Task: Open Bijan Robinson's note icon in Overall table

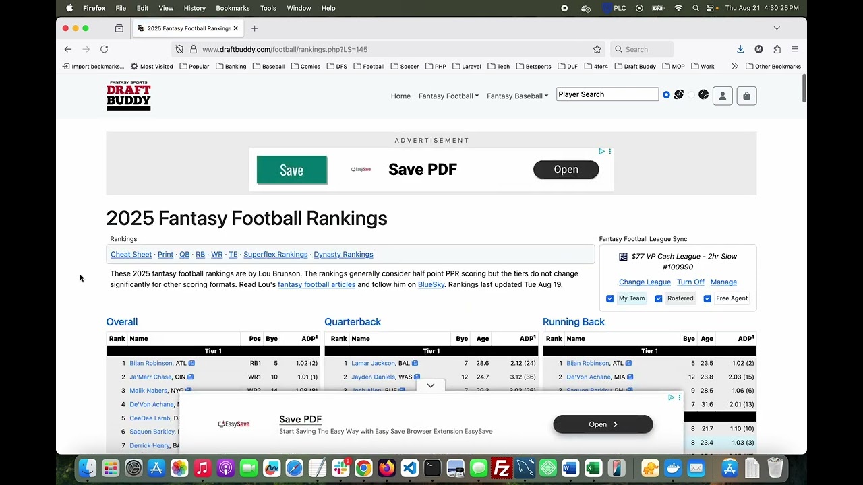Action: tap(191, 363)
